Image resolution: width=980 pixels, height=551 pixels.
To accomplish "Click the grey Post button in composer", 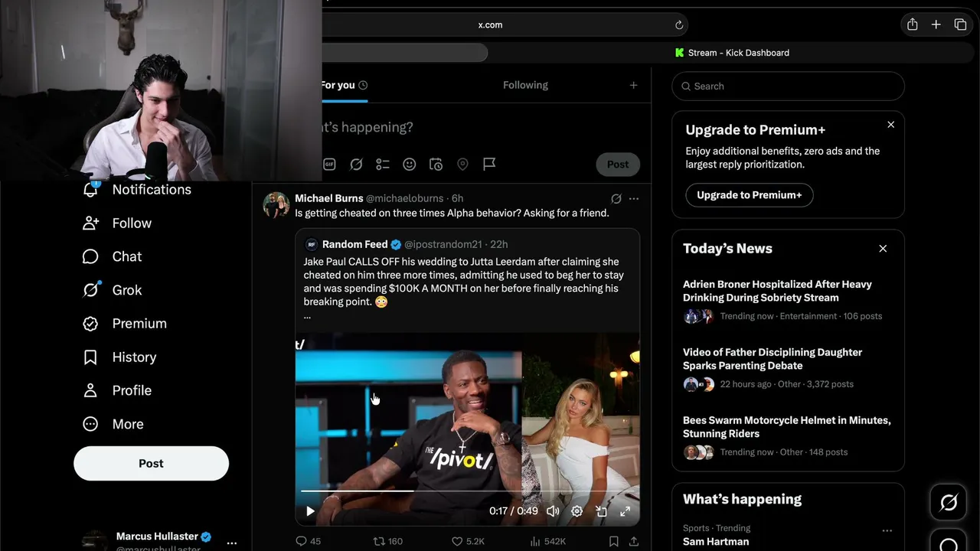I will click(618, 165).
